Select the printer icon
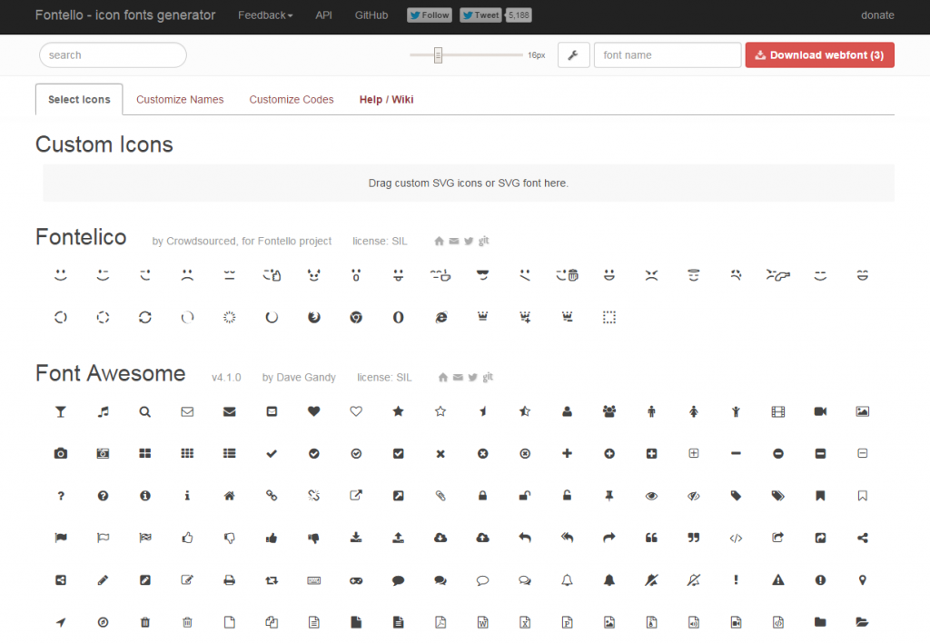The width and height of the screenshot is (930, 643). click(230, 580)
